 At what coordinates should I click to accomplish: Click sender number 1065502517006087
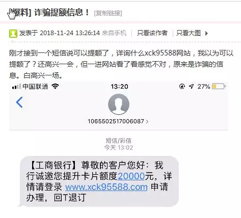pos(116,121)
